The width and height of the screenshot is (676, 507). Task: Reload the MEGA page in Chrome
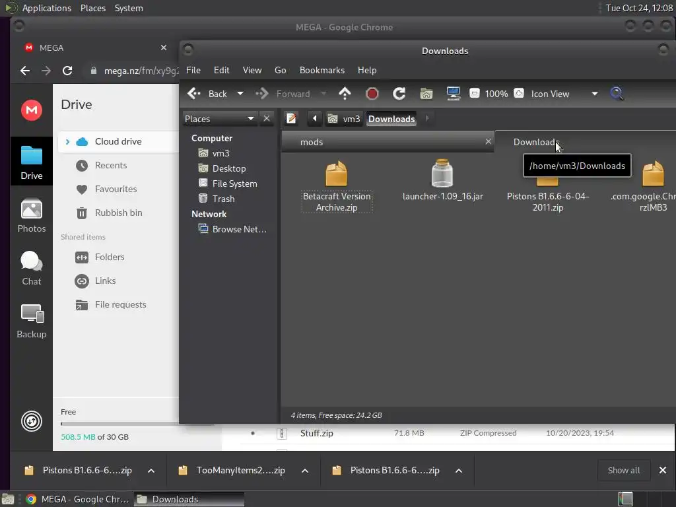coord(67,71)
